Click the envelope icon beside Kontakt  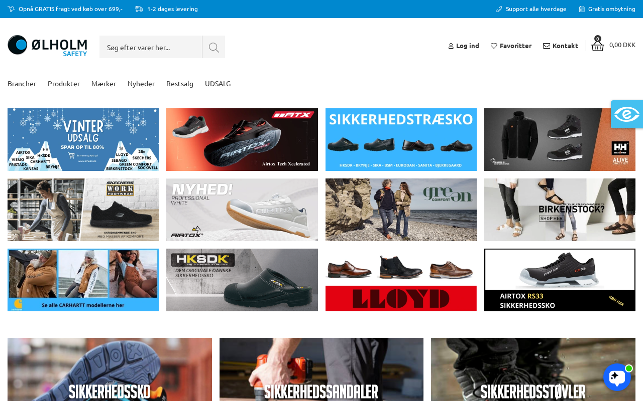tap(547, 46)
